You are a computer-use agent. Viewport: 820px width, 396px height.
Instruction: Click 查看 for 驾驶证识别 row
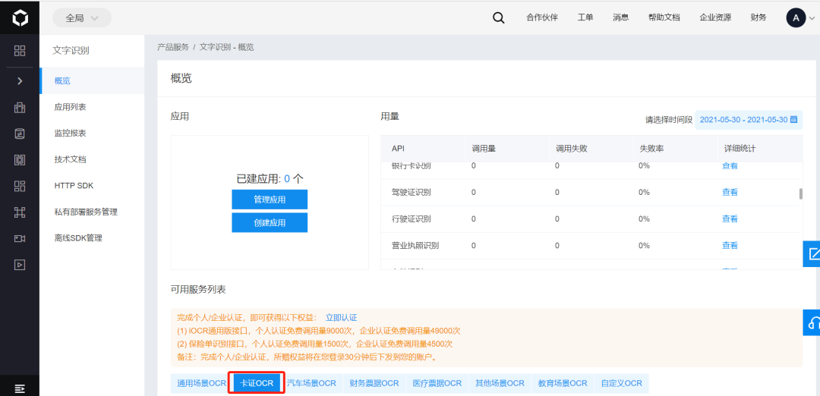coord(730,192)
